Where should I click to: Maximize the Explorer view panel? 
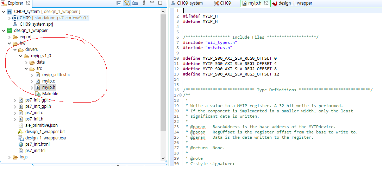click(x=160, y=3)
